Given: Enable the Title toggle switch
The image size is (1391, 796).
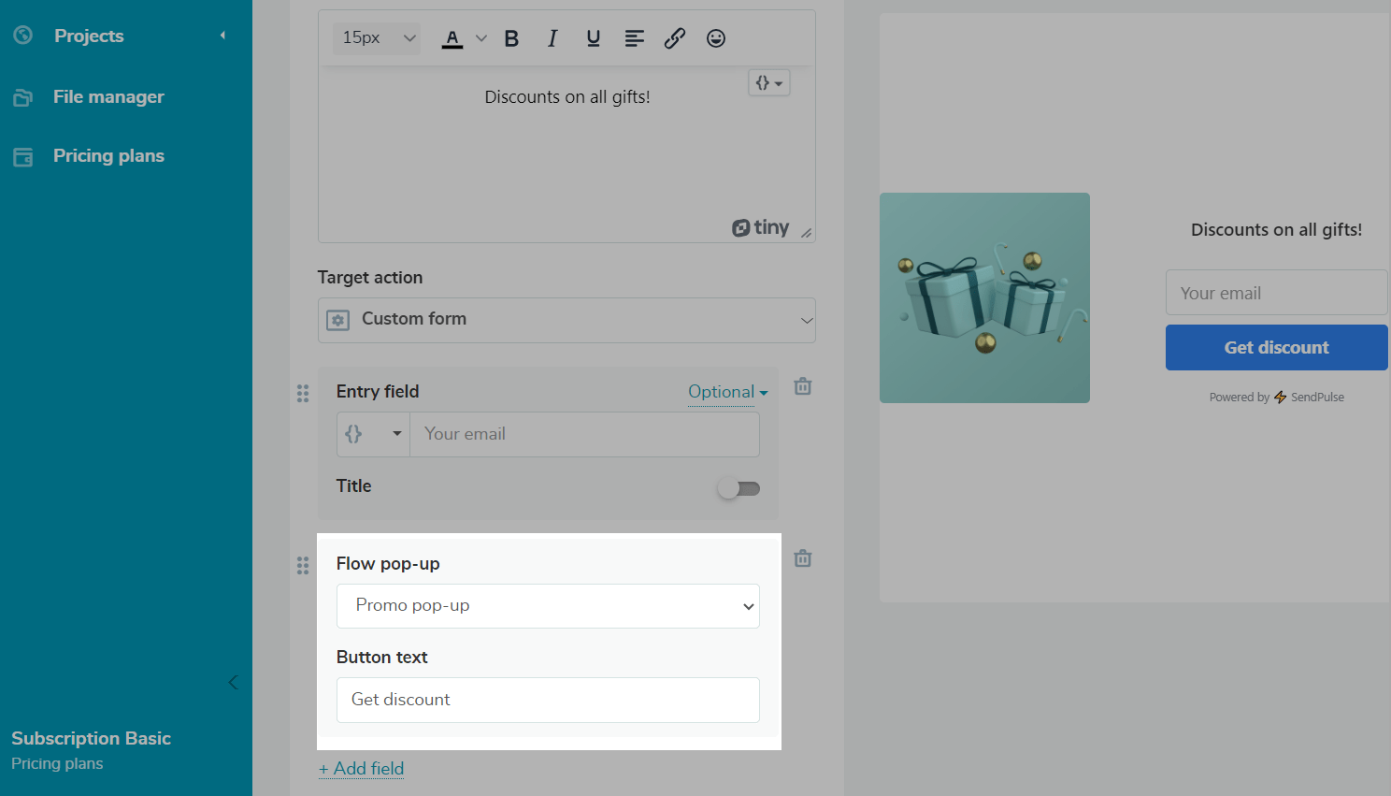Looking at the screenshot, I should [x=739, y=488].
